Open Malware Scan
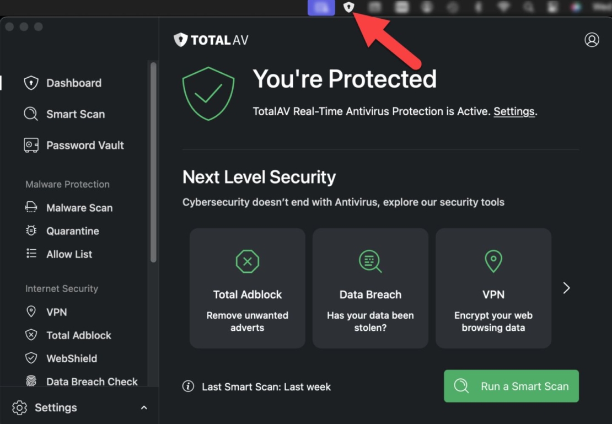This screenshot has width=612, height=424. [x=79, y=207]
